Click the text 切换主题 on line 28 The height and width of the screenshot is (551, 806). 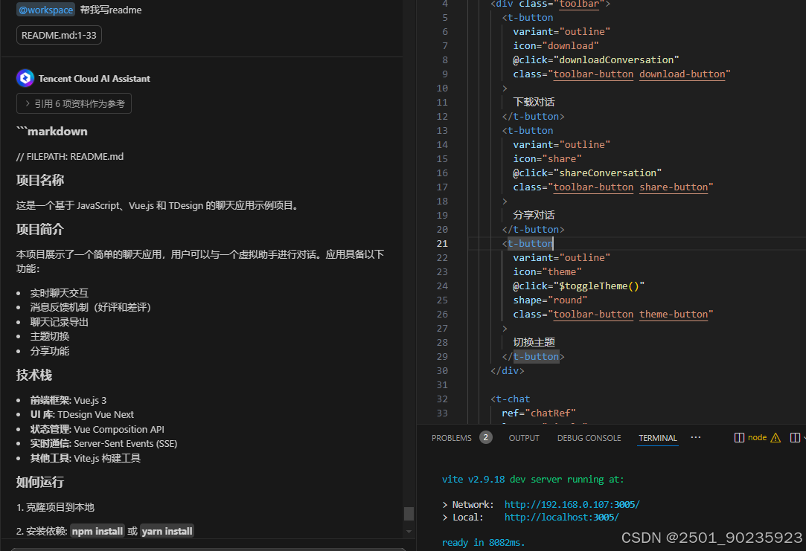coord(534,343)
